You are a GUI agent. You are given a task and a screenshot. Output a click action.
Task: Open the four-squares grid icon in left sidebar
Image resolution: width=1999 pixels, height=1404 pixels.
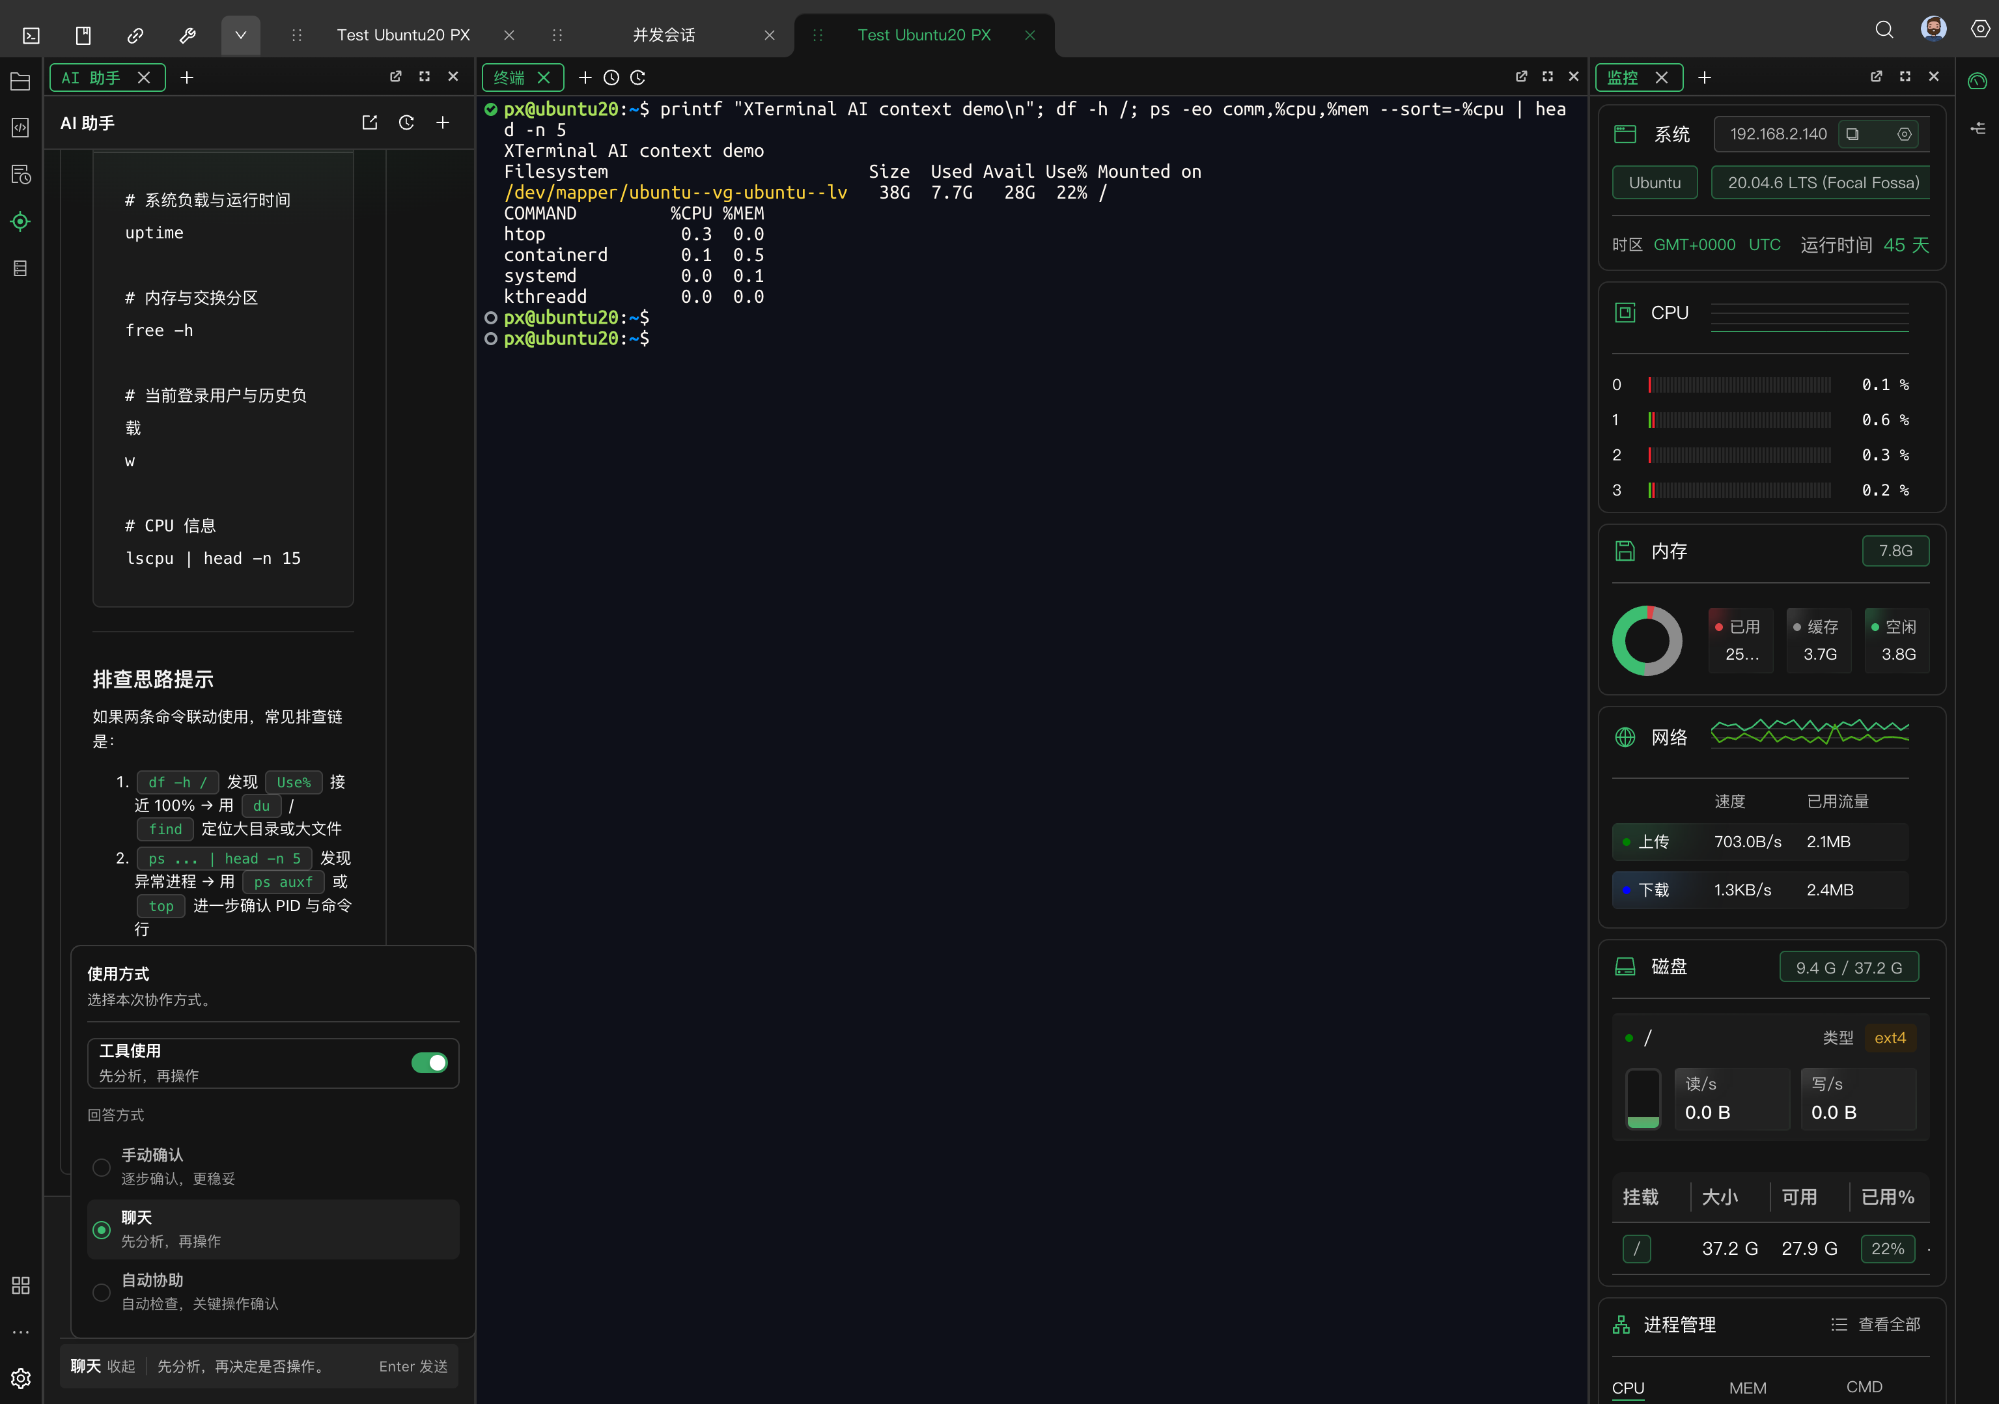tap(21, 1285)
